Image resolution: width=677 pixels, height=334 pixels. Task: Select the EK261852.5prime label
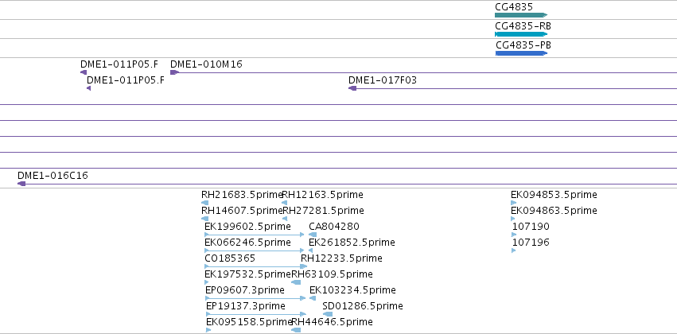[x=352, y=243]
